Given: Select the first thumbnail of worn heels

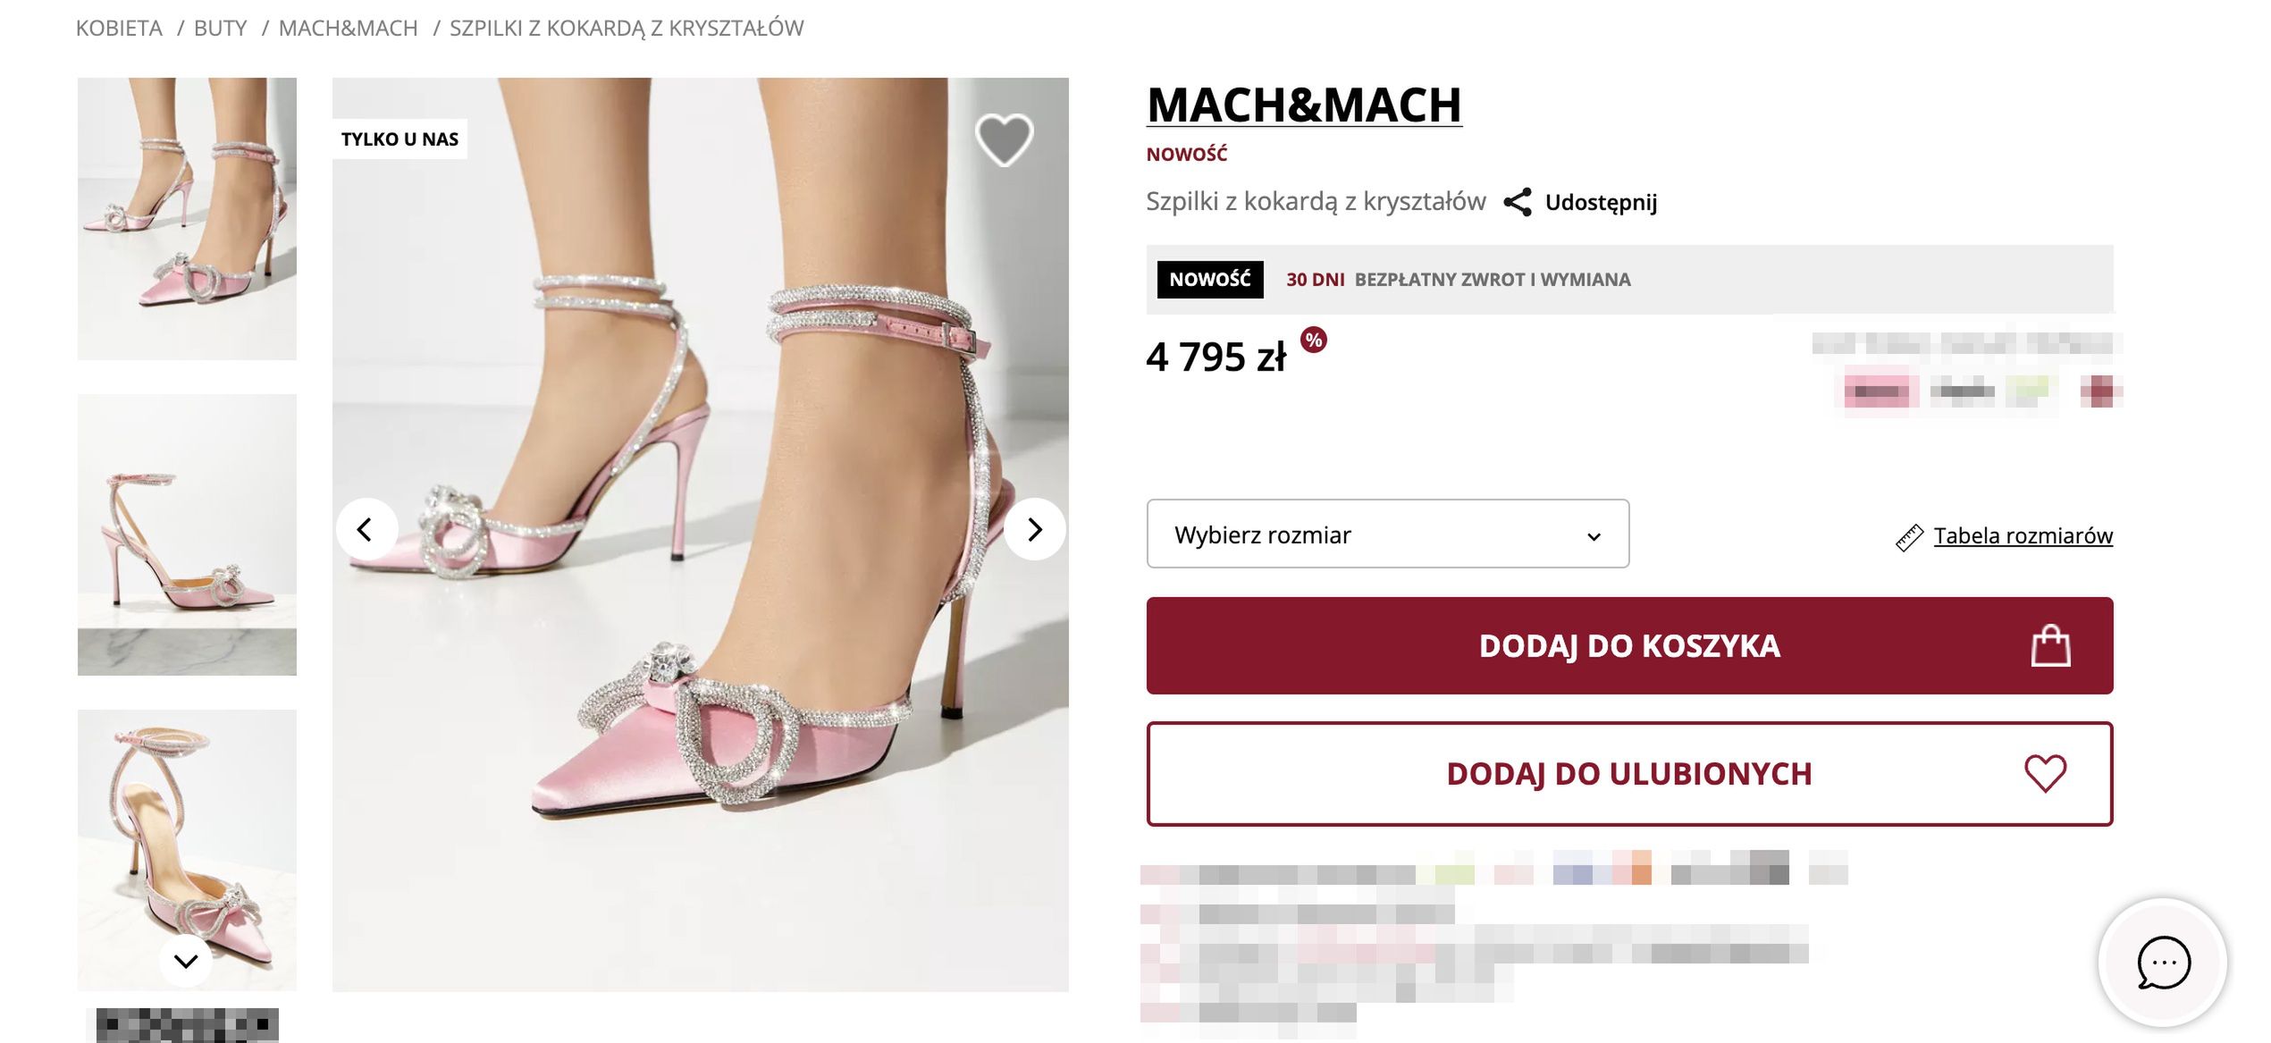Looking at the screenshot, I should (187, 219).
